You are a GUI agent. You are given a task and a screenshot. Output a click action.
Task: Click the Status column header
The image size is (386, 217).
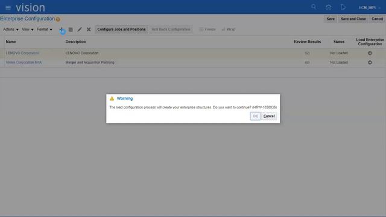(x=339, y=42)
